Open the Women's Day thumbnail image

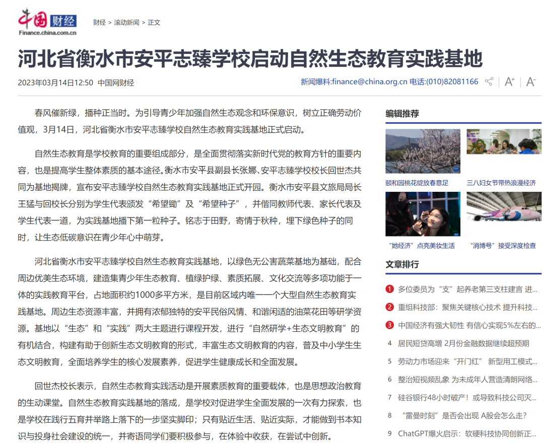tap(504, 141)
